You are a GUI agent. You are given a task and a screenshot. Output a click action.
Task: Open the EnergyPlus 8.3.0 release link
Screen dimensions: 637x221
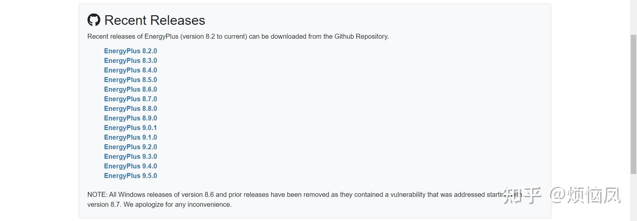pos(130,61)
